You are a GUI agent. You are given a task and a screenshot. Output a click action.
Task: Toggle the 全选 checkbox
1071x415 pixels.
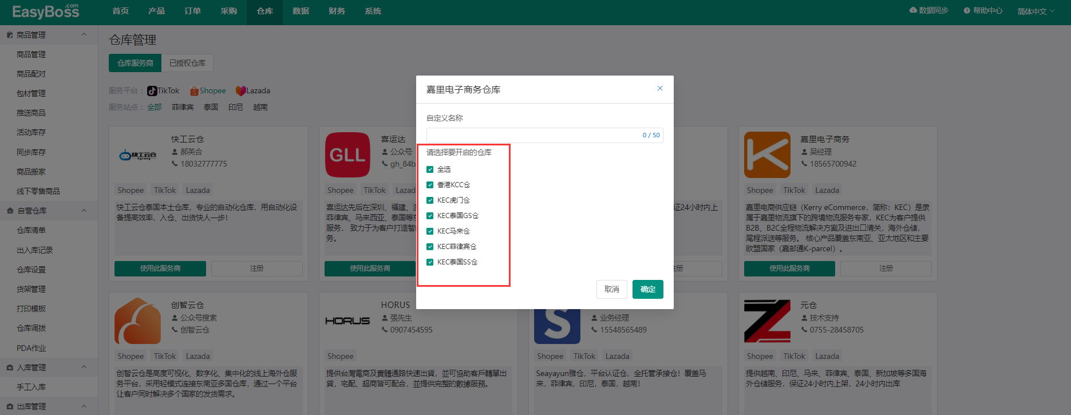pyautogui.click(x=430, y=169)
